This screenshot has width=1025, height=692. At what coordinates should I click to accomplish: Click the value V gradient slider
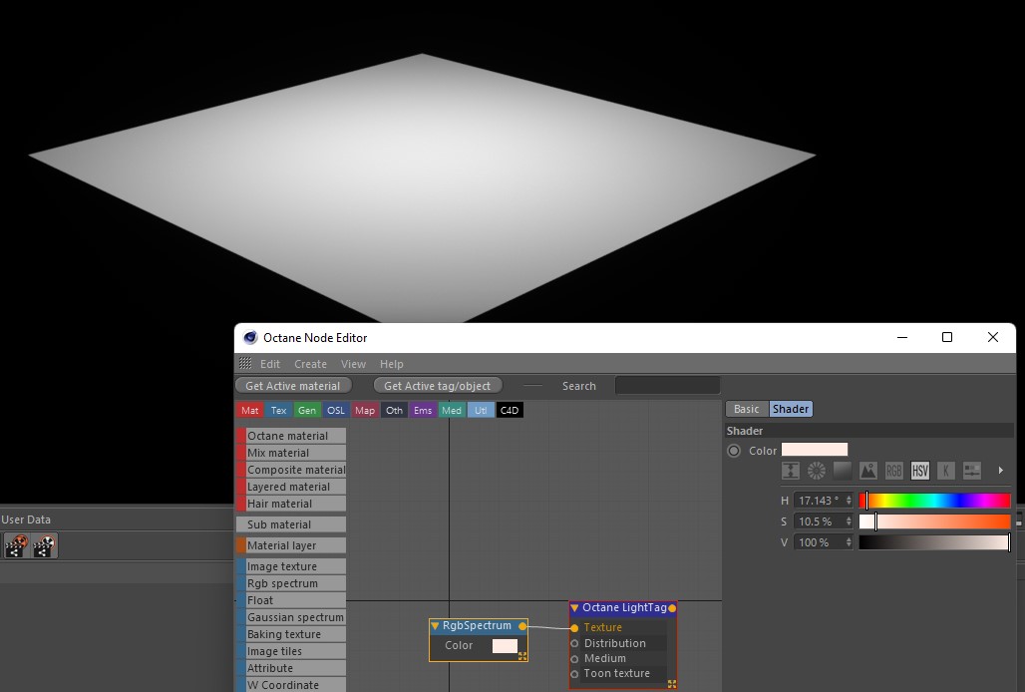click(x=935, y=542)
